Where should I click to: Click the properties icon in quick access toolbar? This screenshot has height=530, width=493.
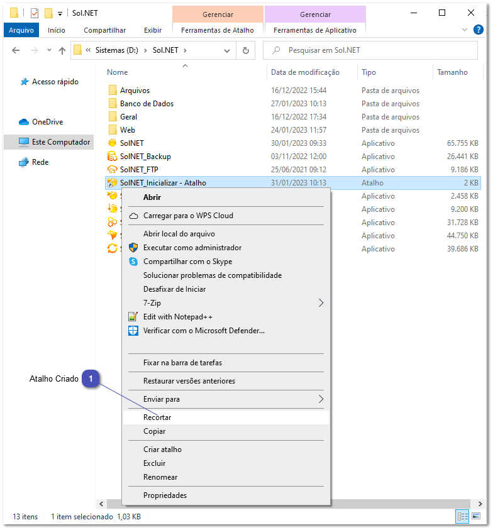(x=35, y=13)
